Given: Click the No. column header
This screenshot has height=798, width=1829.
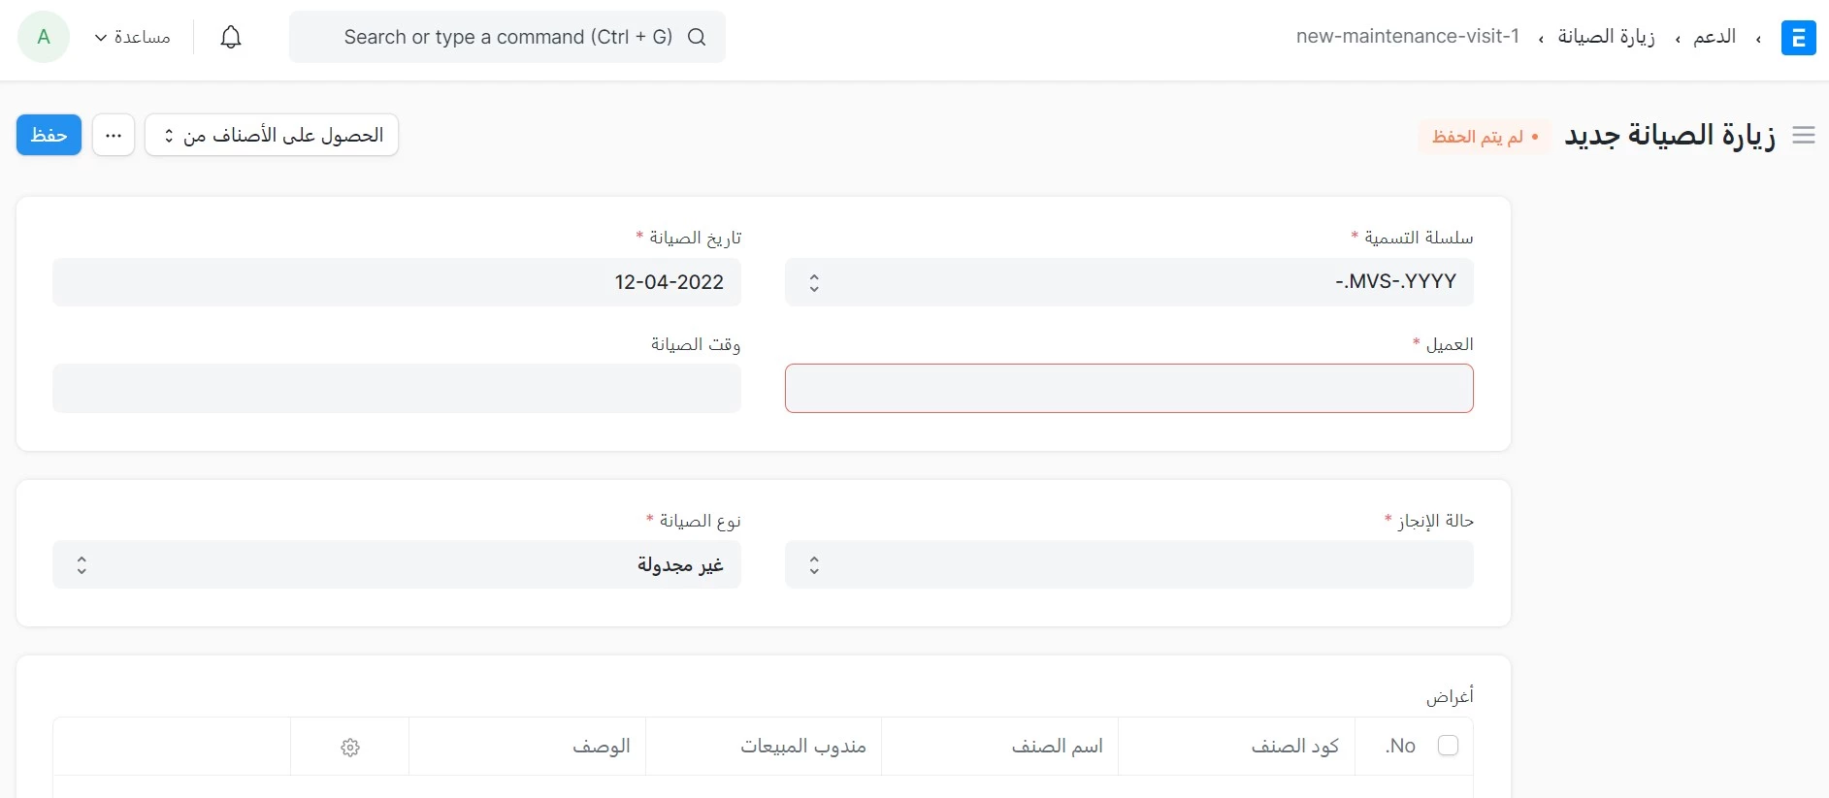Looking at the screenshot, I should pos(1400,746).
